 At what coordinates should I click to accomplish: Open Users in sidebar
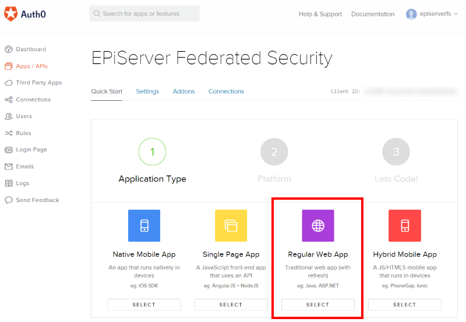pos(24,116)
